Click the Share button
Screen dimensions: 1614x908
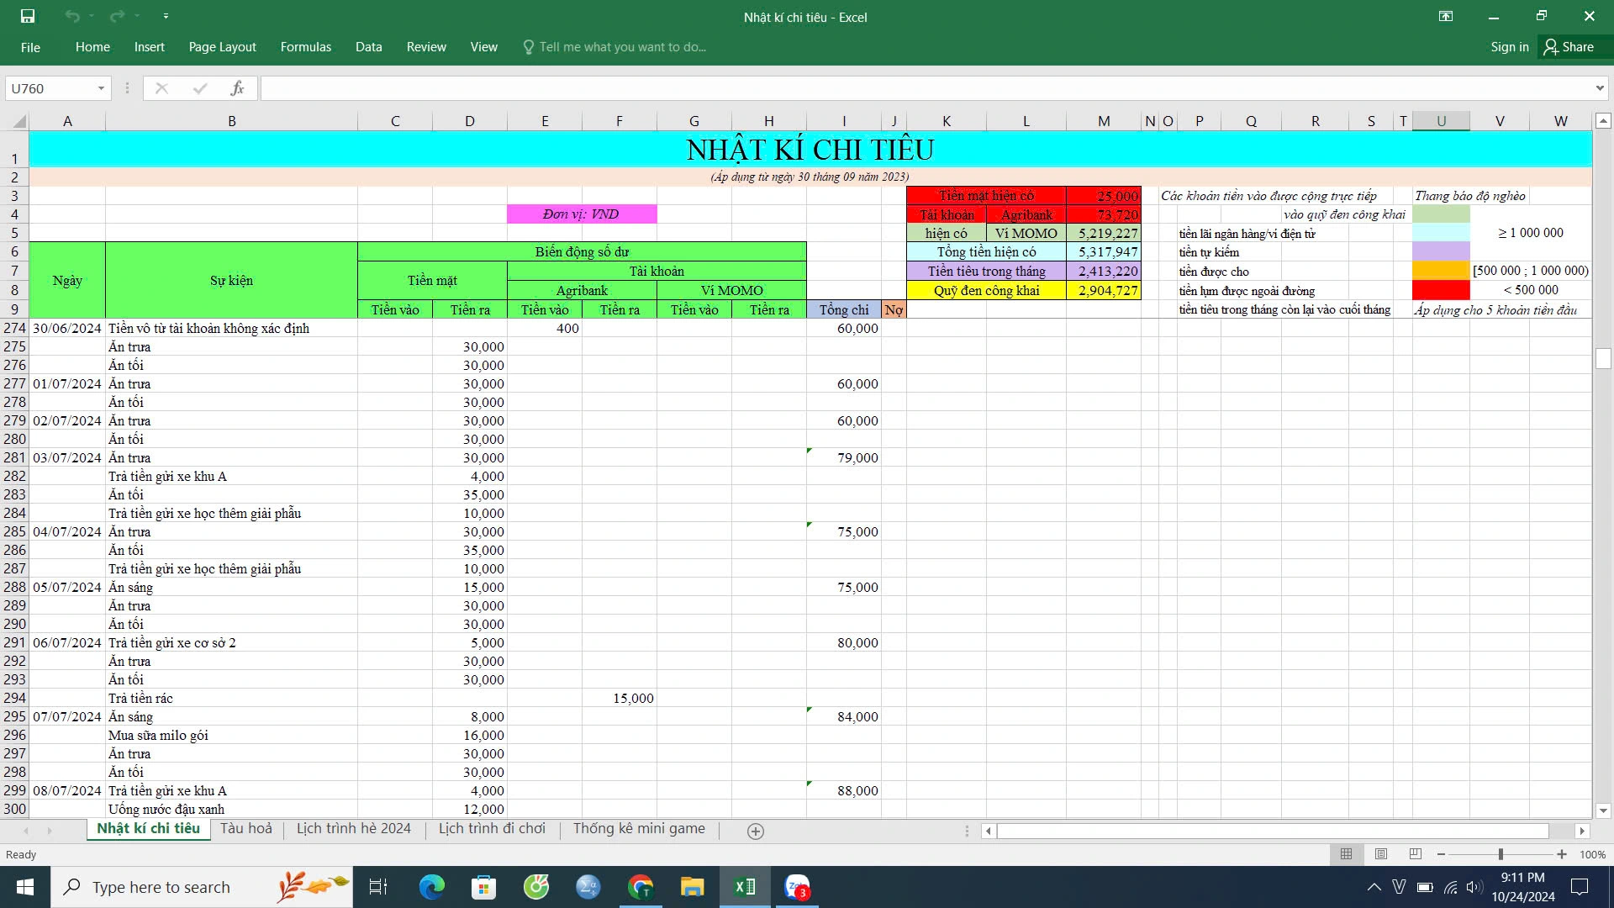tap(1569, 47)
